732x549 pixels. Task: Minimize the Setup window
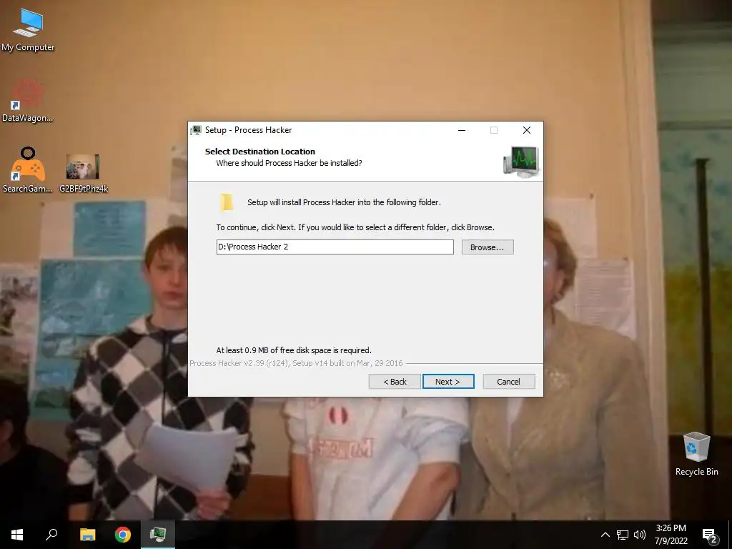(x=462, y=130)
